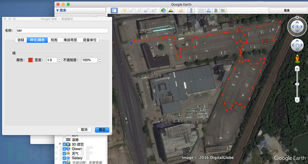Zoom in with the plus button
The height and width of the screenshot is (164, 308).
(x=297, y=69)
